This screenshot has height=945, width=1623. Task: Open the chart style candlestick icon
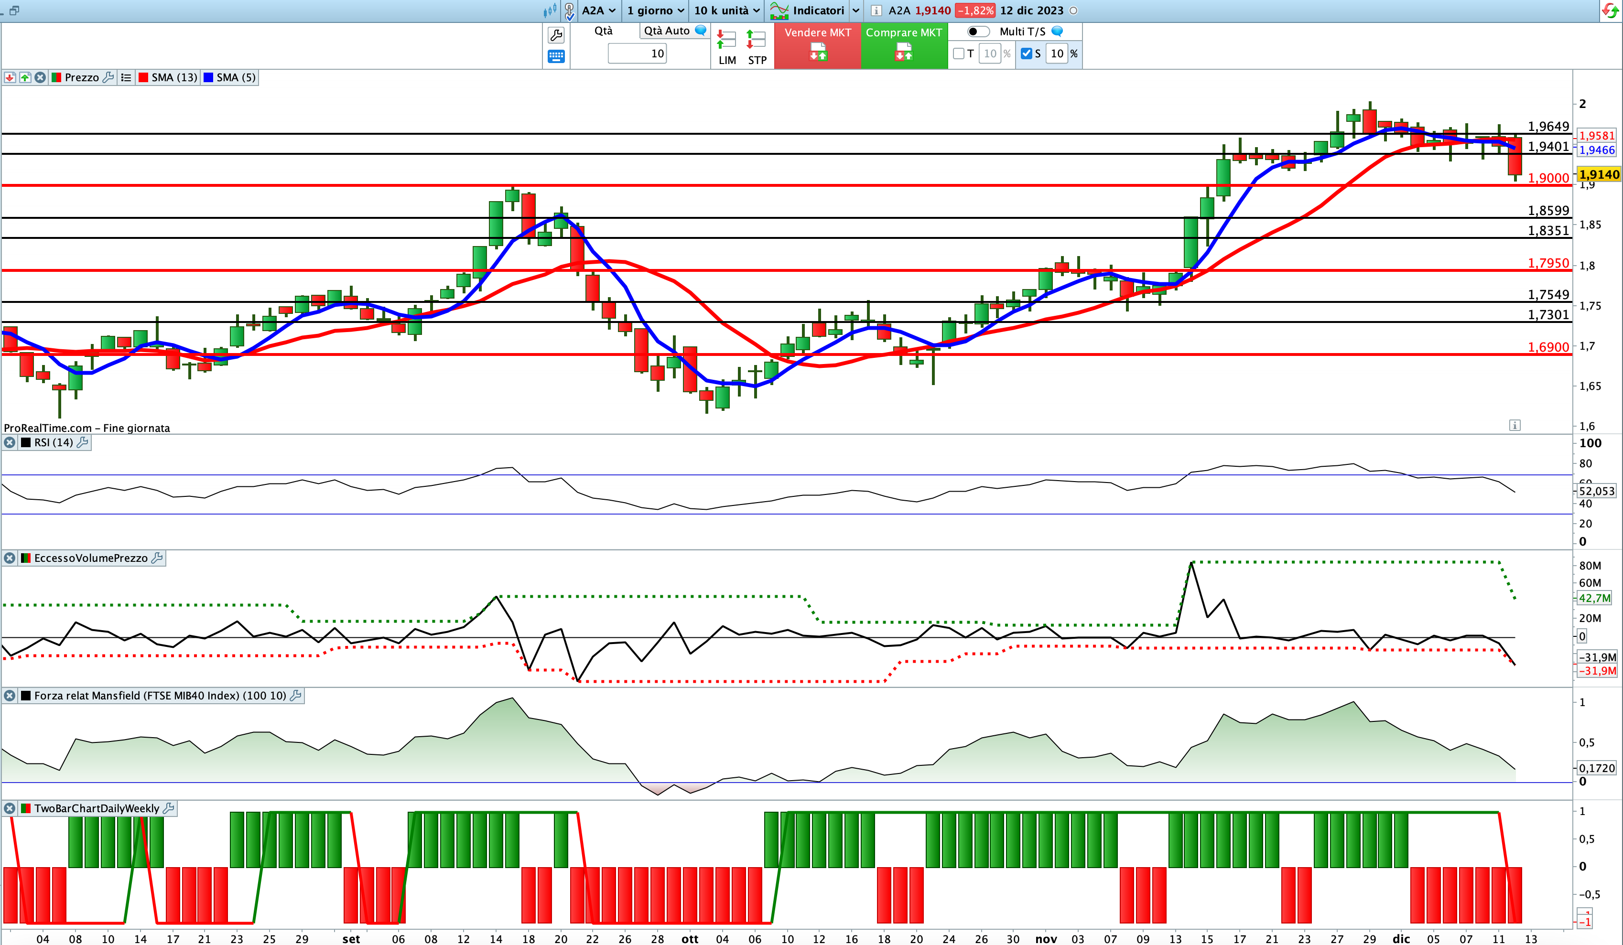tap(550, 11)
